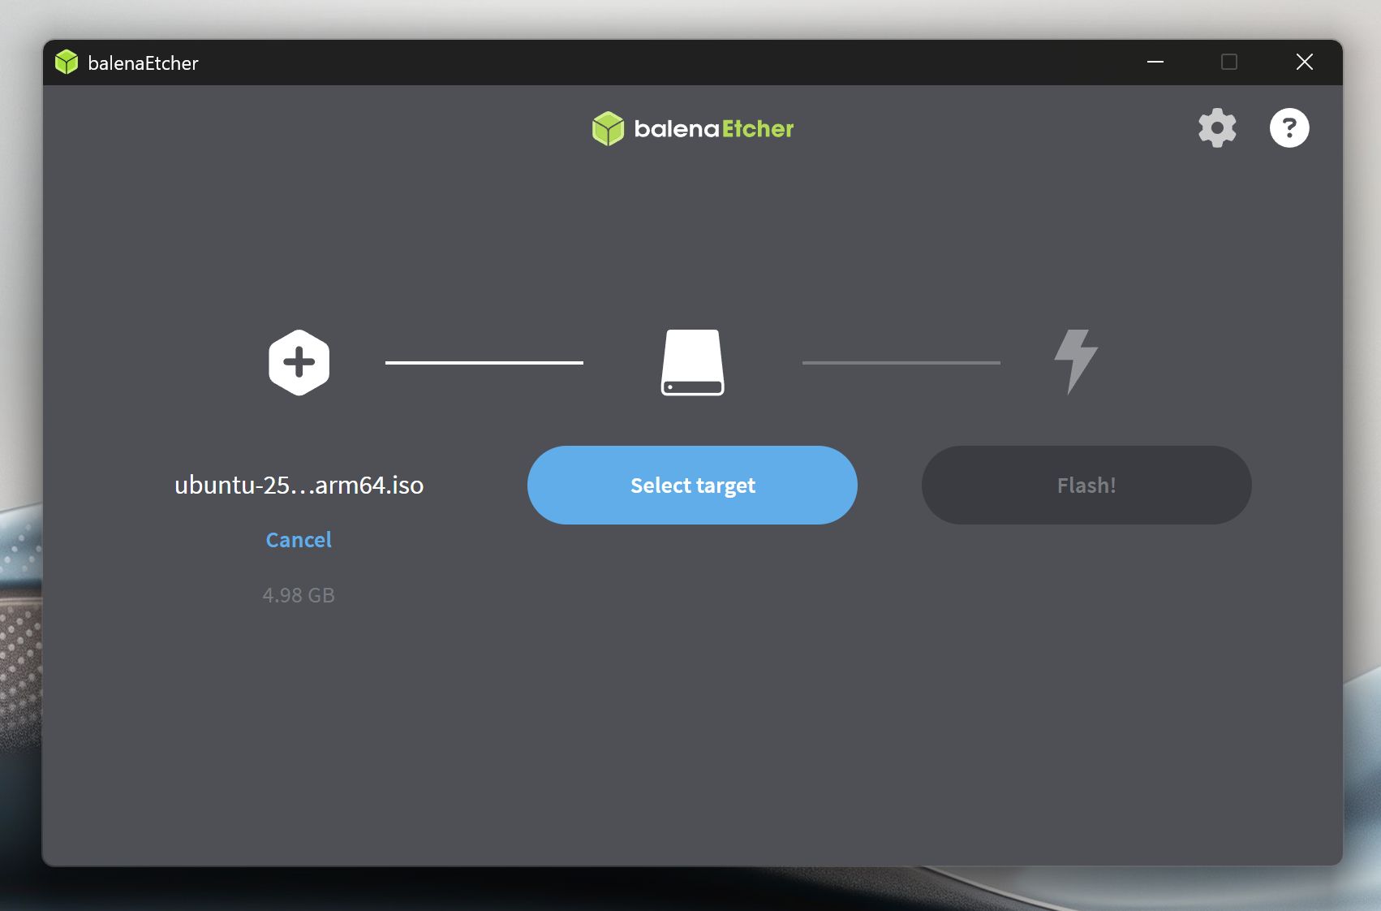Click the hexagon plus image source icon

point(299,362)
